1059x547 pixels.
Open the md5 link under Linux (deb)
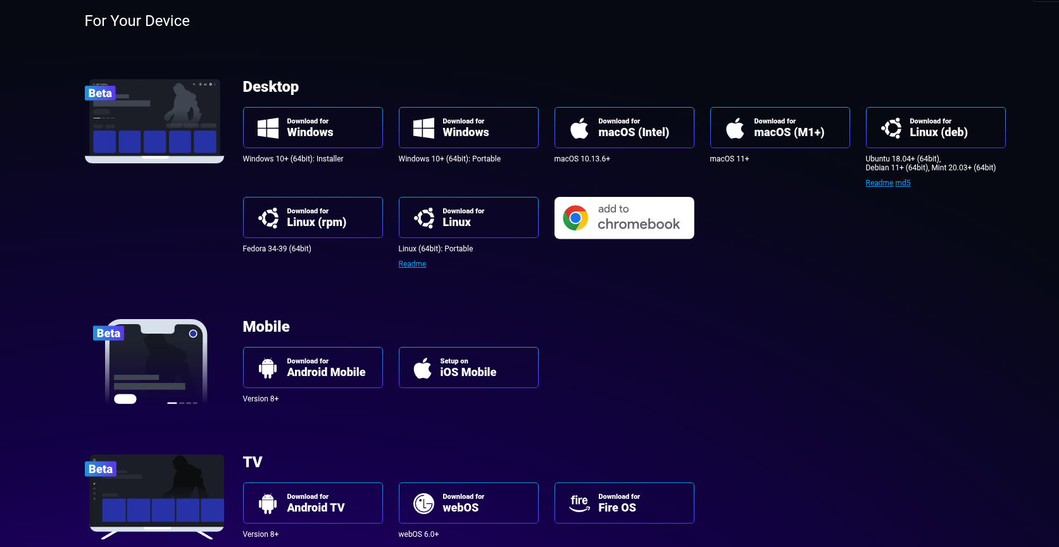point(903,183)
